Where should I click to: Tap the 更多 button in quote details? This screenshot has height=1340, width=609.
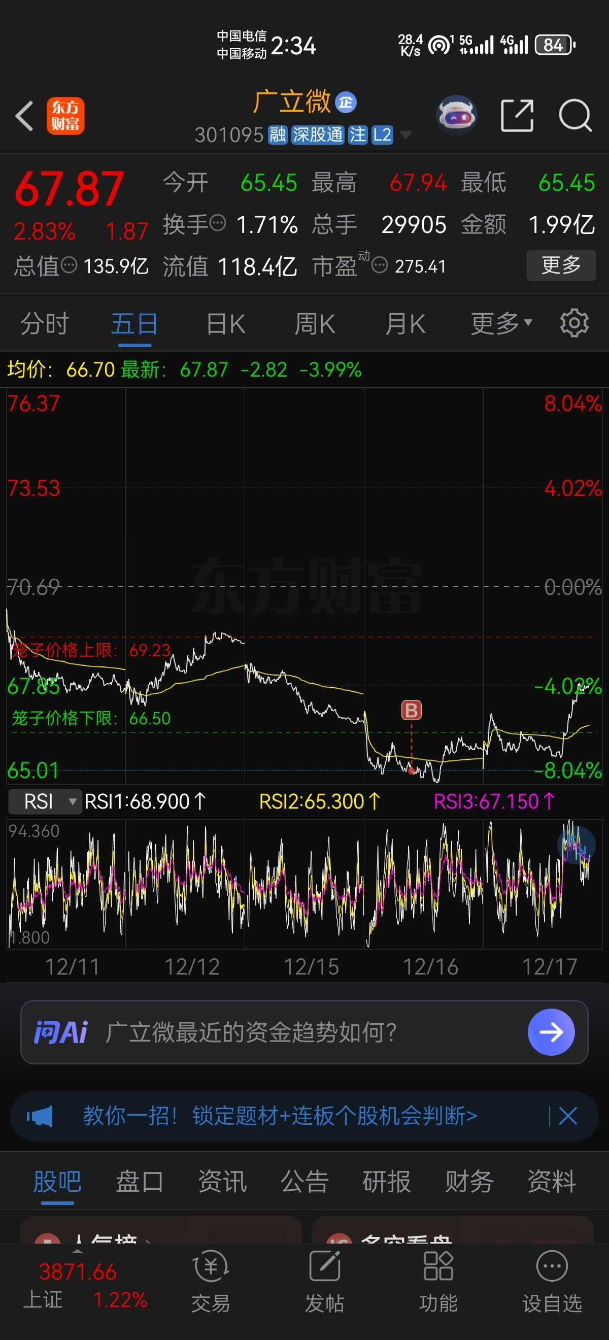click(x=561, y=265)
